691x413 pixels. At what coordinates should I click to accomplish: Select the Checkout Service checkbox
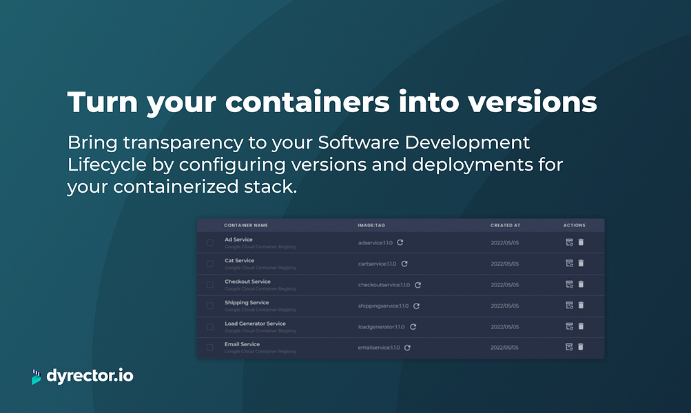point(209,285)
